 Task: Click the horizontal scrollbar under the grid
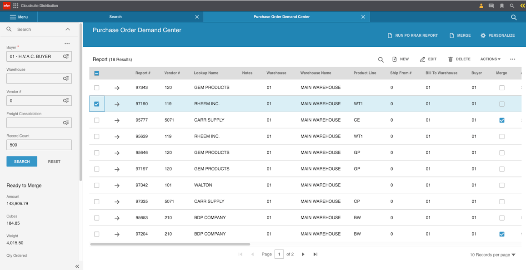[x=170, y=244]
